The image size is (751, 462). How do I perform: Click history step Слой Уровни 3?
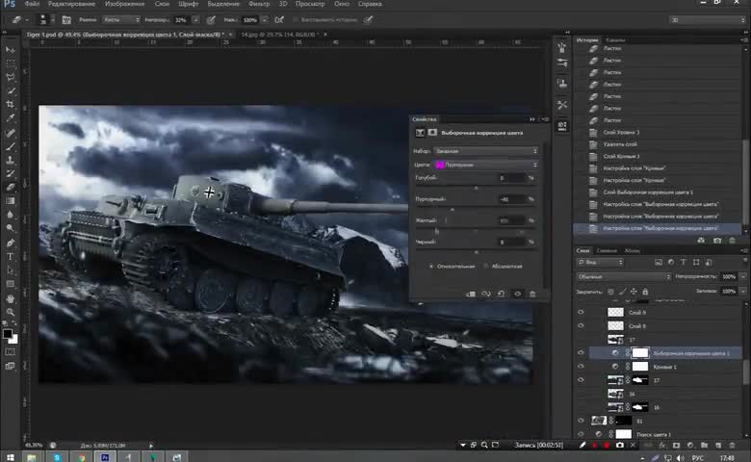coord(622,132)
